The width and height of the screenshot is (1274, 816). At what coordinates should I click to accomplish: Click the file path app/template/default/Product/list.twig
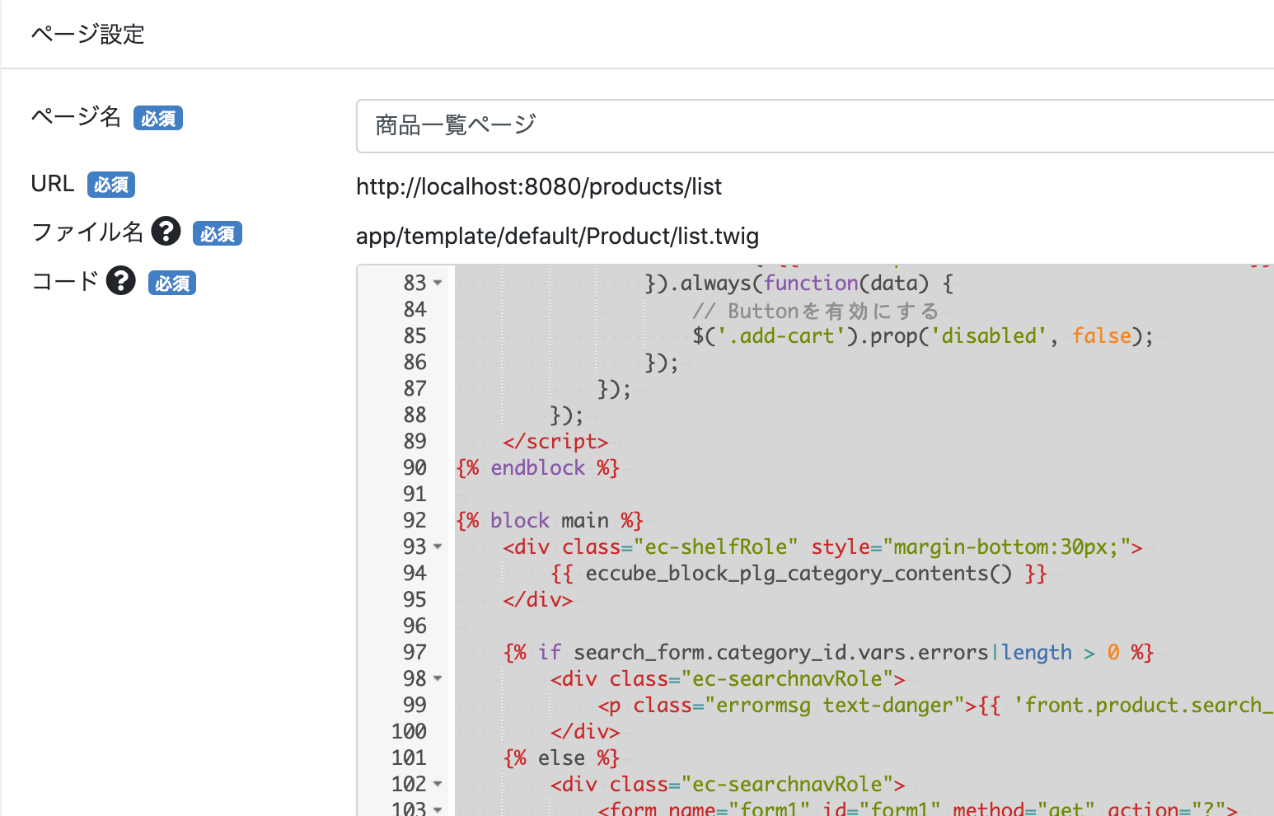(557, 237)
